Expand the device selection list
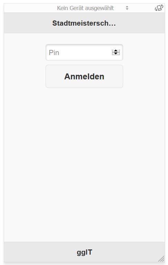 (x=93, y=8)
